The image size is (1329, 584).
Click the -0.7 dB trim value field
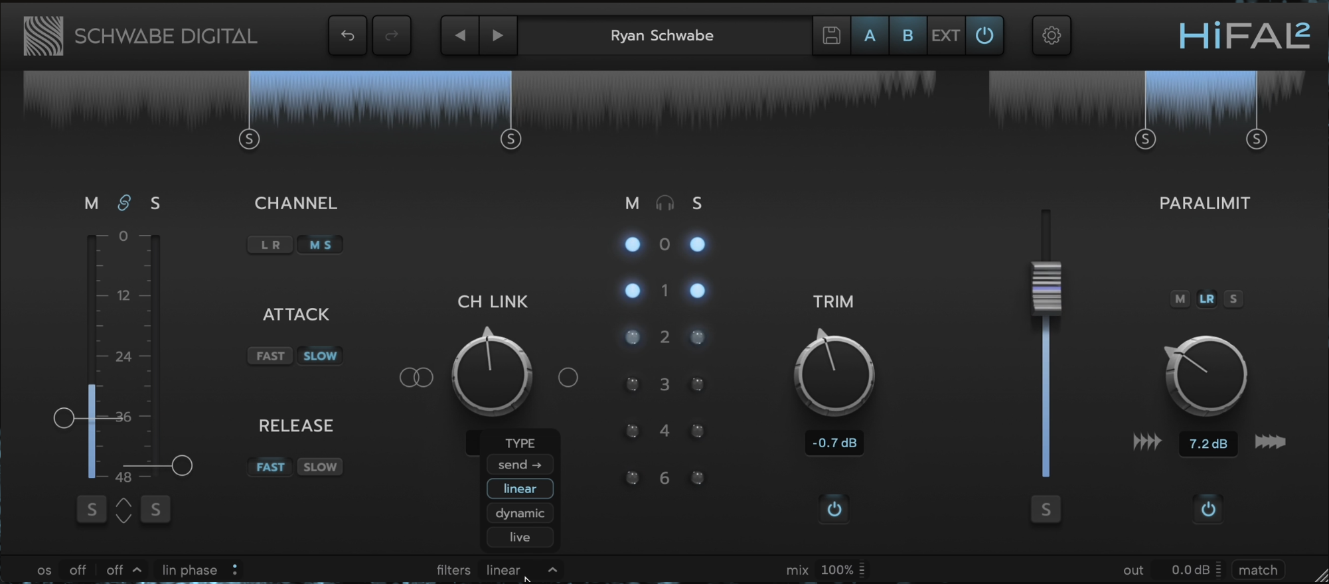(x=834, y=443)
